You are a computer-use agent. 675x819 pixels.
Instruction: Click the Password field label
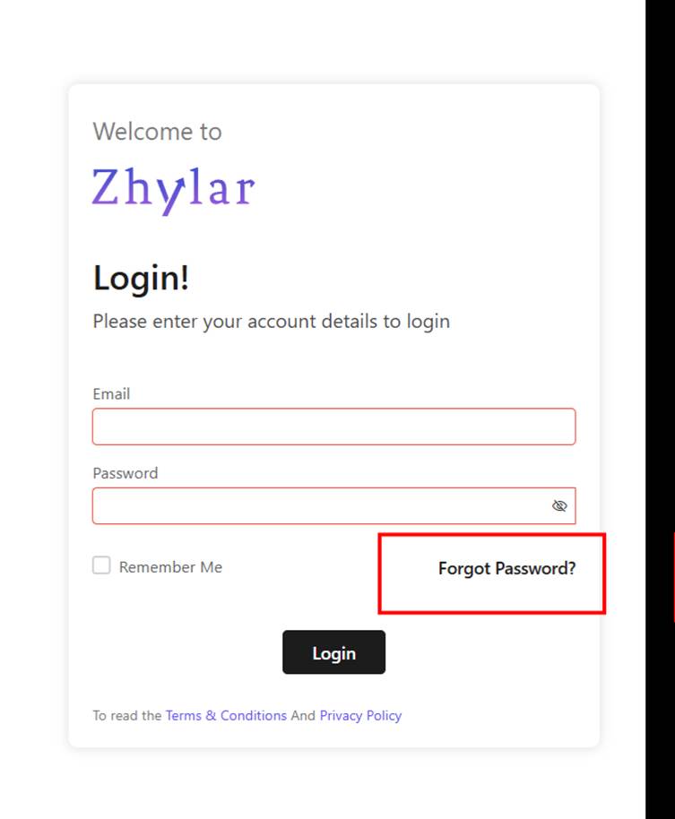[125, 473]
